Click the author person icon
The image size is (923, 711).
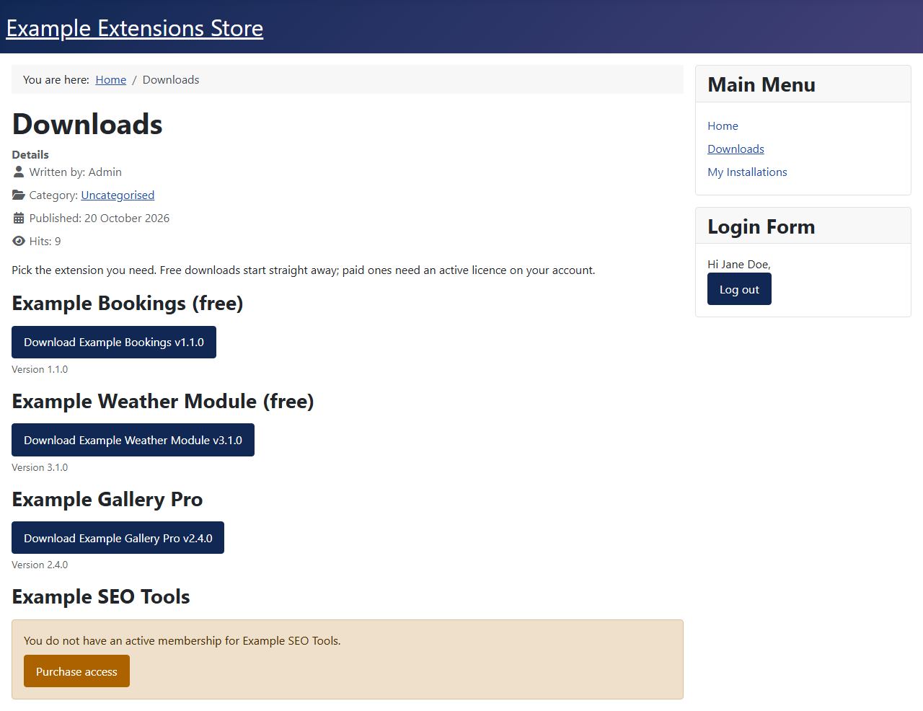click(19, 172)
